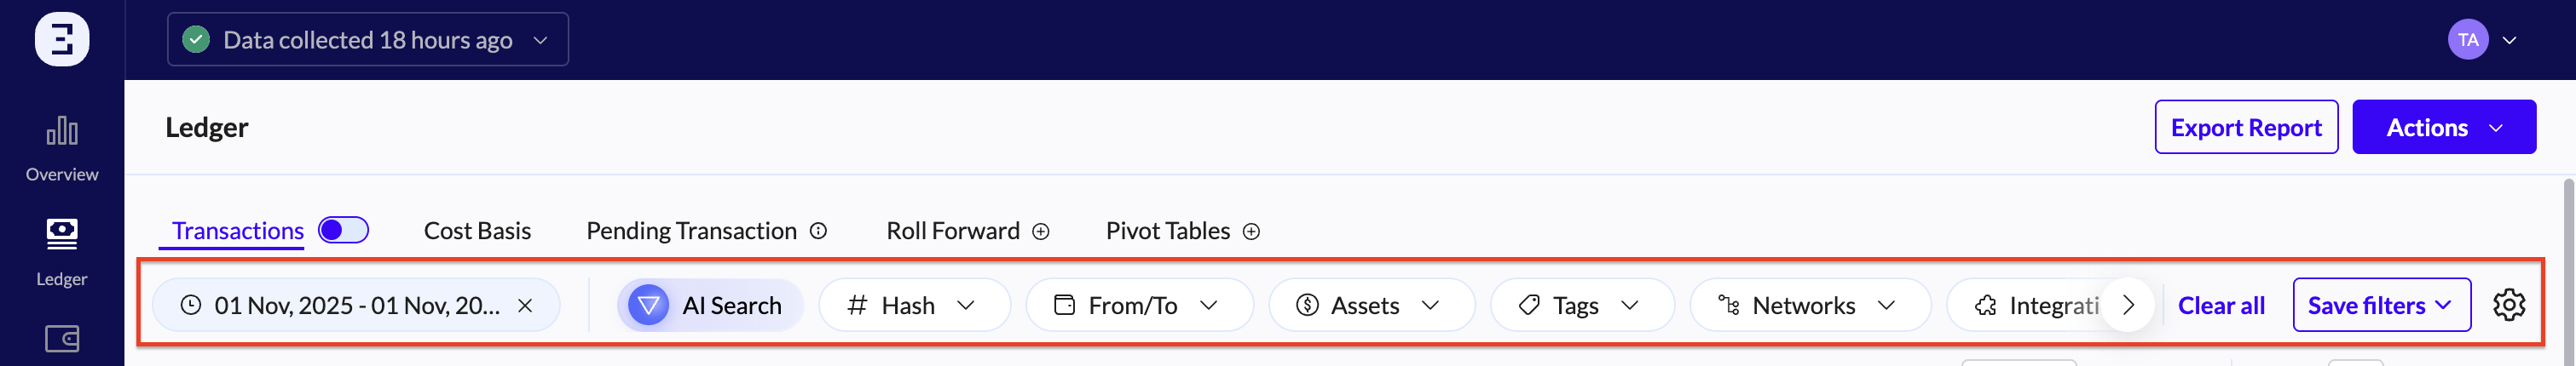The width and height of the screenshot is (2576, 366).
Task: Open Overview from the sidebar
Action: click(x=62, y=147)
